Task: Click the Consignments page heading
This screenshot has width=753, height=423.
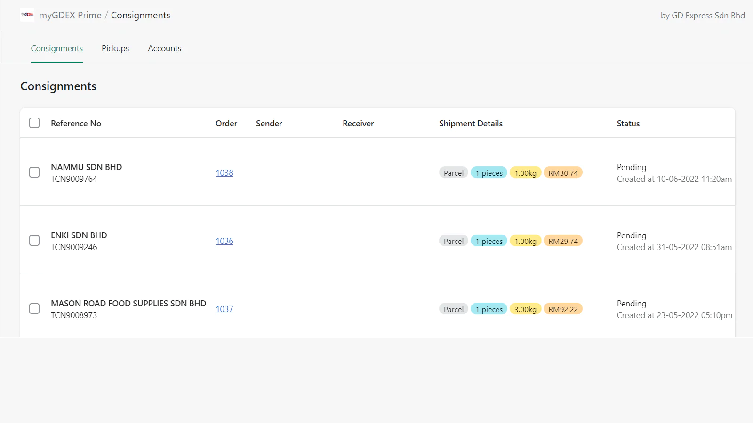Action: tap(58, 86)
